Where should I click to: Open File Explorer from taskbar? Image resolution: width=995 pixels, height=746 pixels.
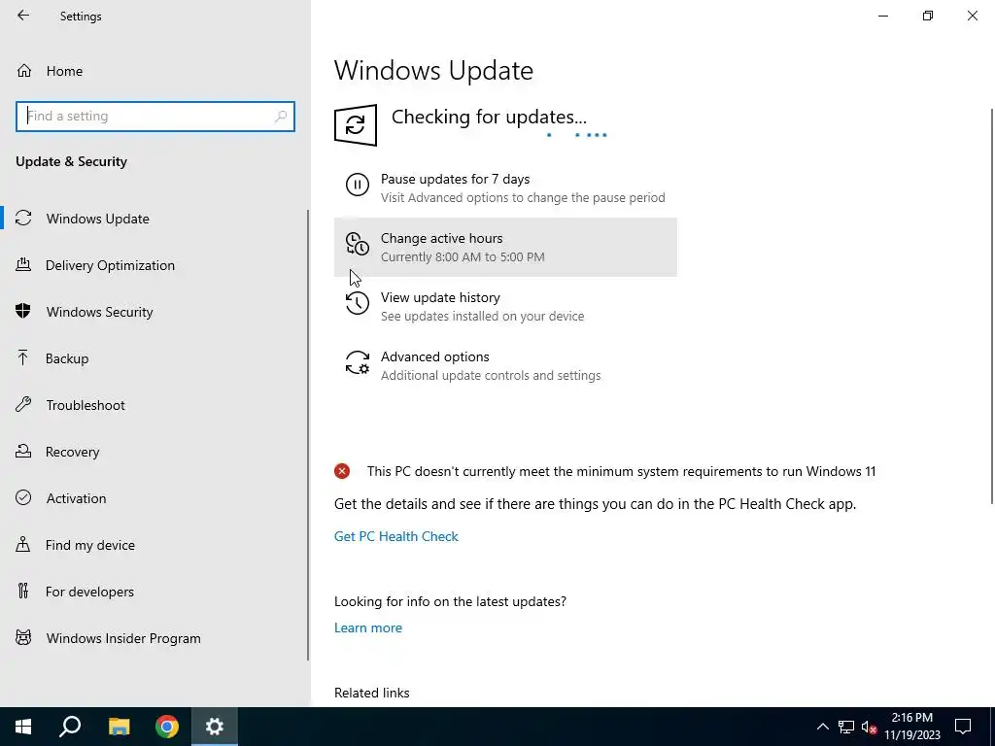pos(119,727)
